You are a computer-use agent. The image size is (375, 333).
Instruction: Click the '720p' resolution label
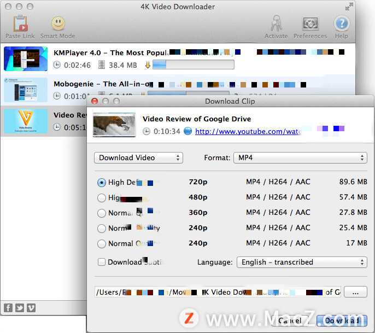coord(198,182)
